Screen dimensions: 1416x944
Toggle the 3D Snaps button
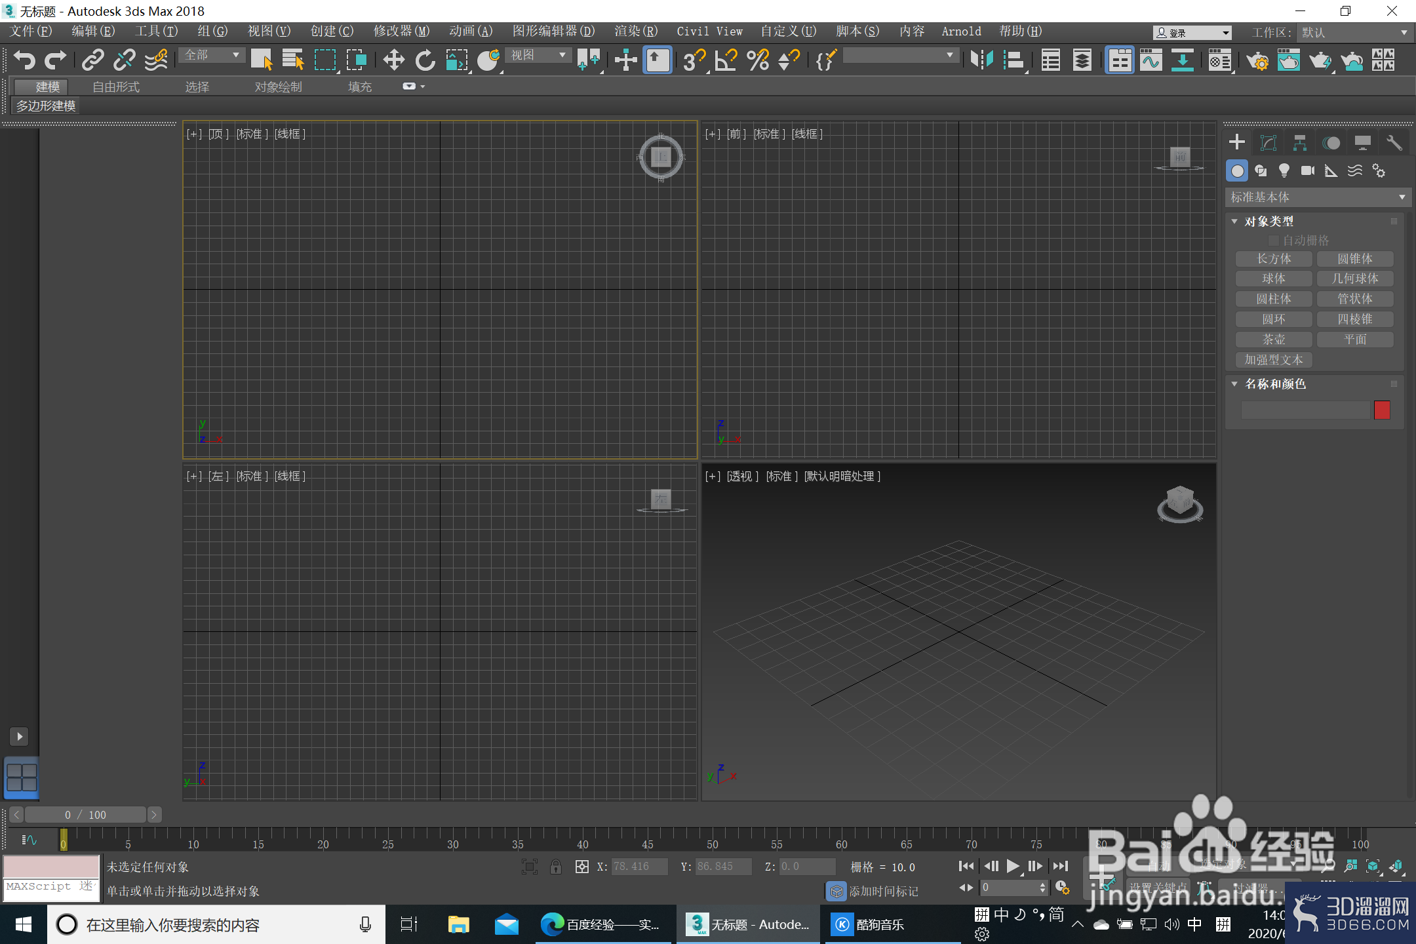pos(694,60)
